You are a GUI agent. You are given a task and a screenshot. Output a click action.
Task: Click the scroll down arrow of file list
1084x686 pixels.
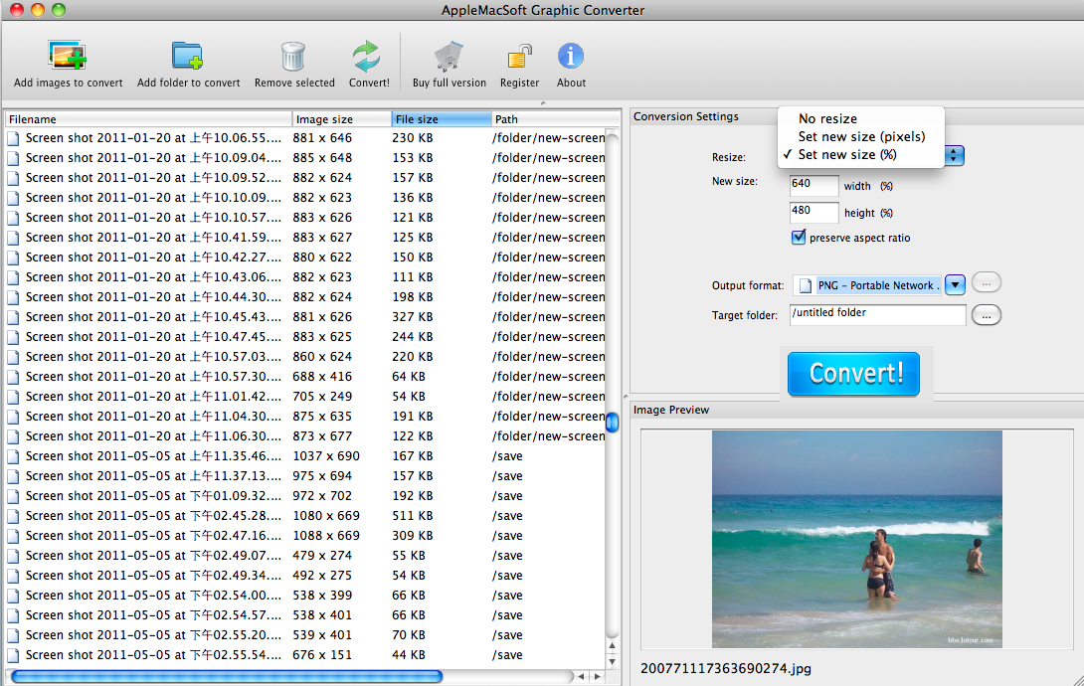[x=612, y=662]
